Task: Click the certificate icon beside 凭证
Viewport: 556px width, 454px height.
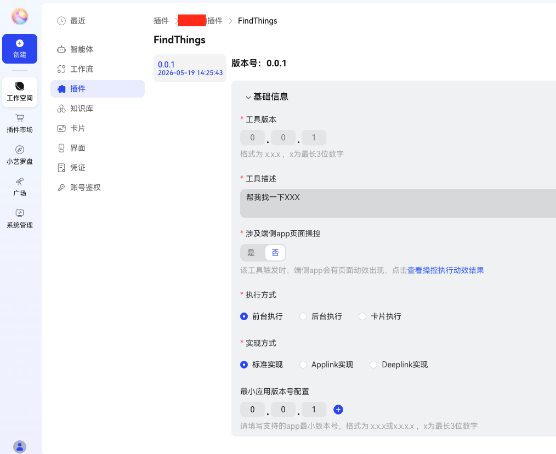Action: click(61, 168)
